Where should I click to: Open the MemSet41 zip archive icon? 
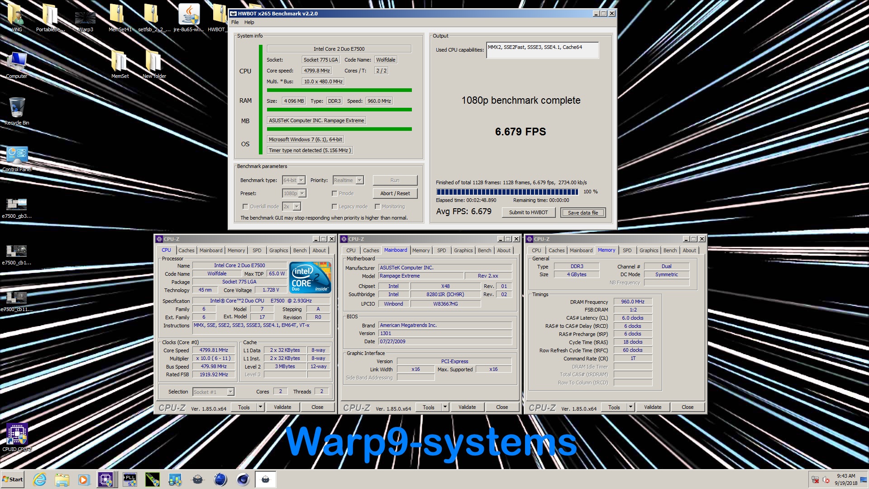(x=120, y=17)
